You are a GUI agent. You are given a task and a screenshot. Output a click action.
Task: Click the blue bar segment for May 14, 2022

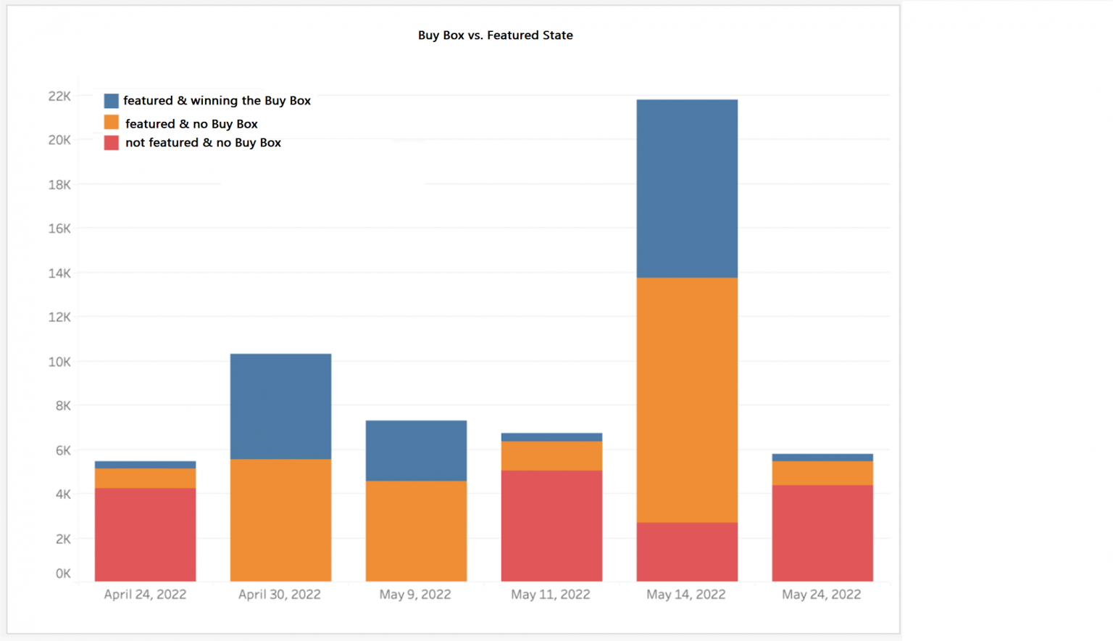click(x=687, y=189)
